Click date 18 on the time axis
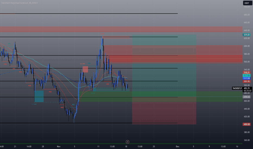Image resolution: width=253 pixels, height=149 pixels. (126, 146)
